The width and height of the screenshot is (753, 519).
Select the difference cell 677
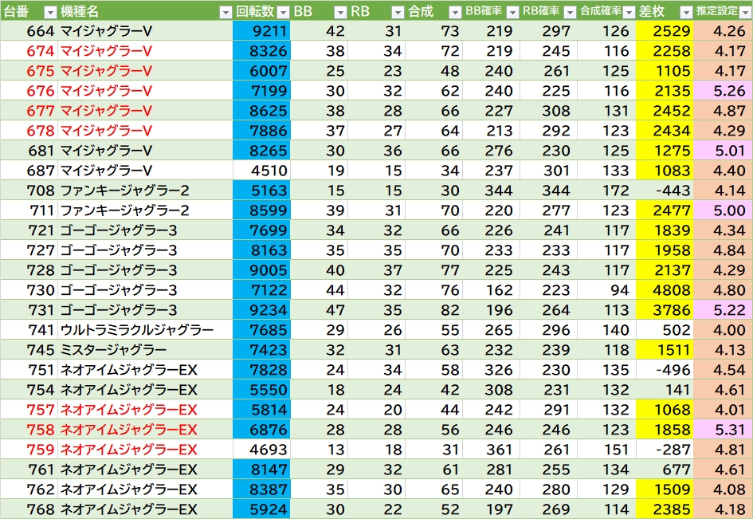tap(665, 470)
